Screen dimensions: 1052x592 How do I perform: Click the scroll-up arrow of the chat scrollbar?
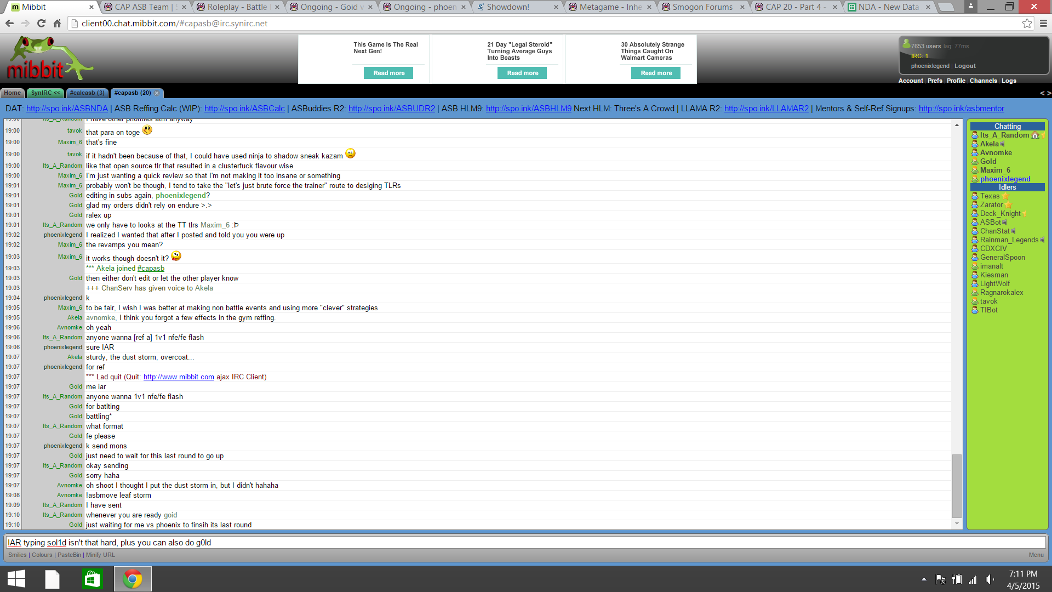[957, 126]
